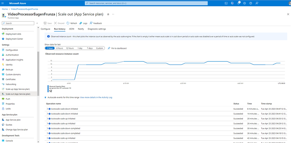Select the 12 hours time range
291x143 pixels.
click(70, 48)
